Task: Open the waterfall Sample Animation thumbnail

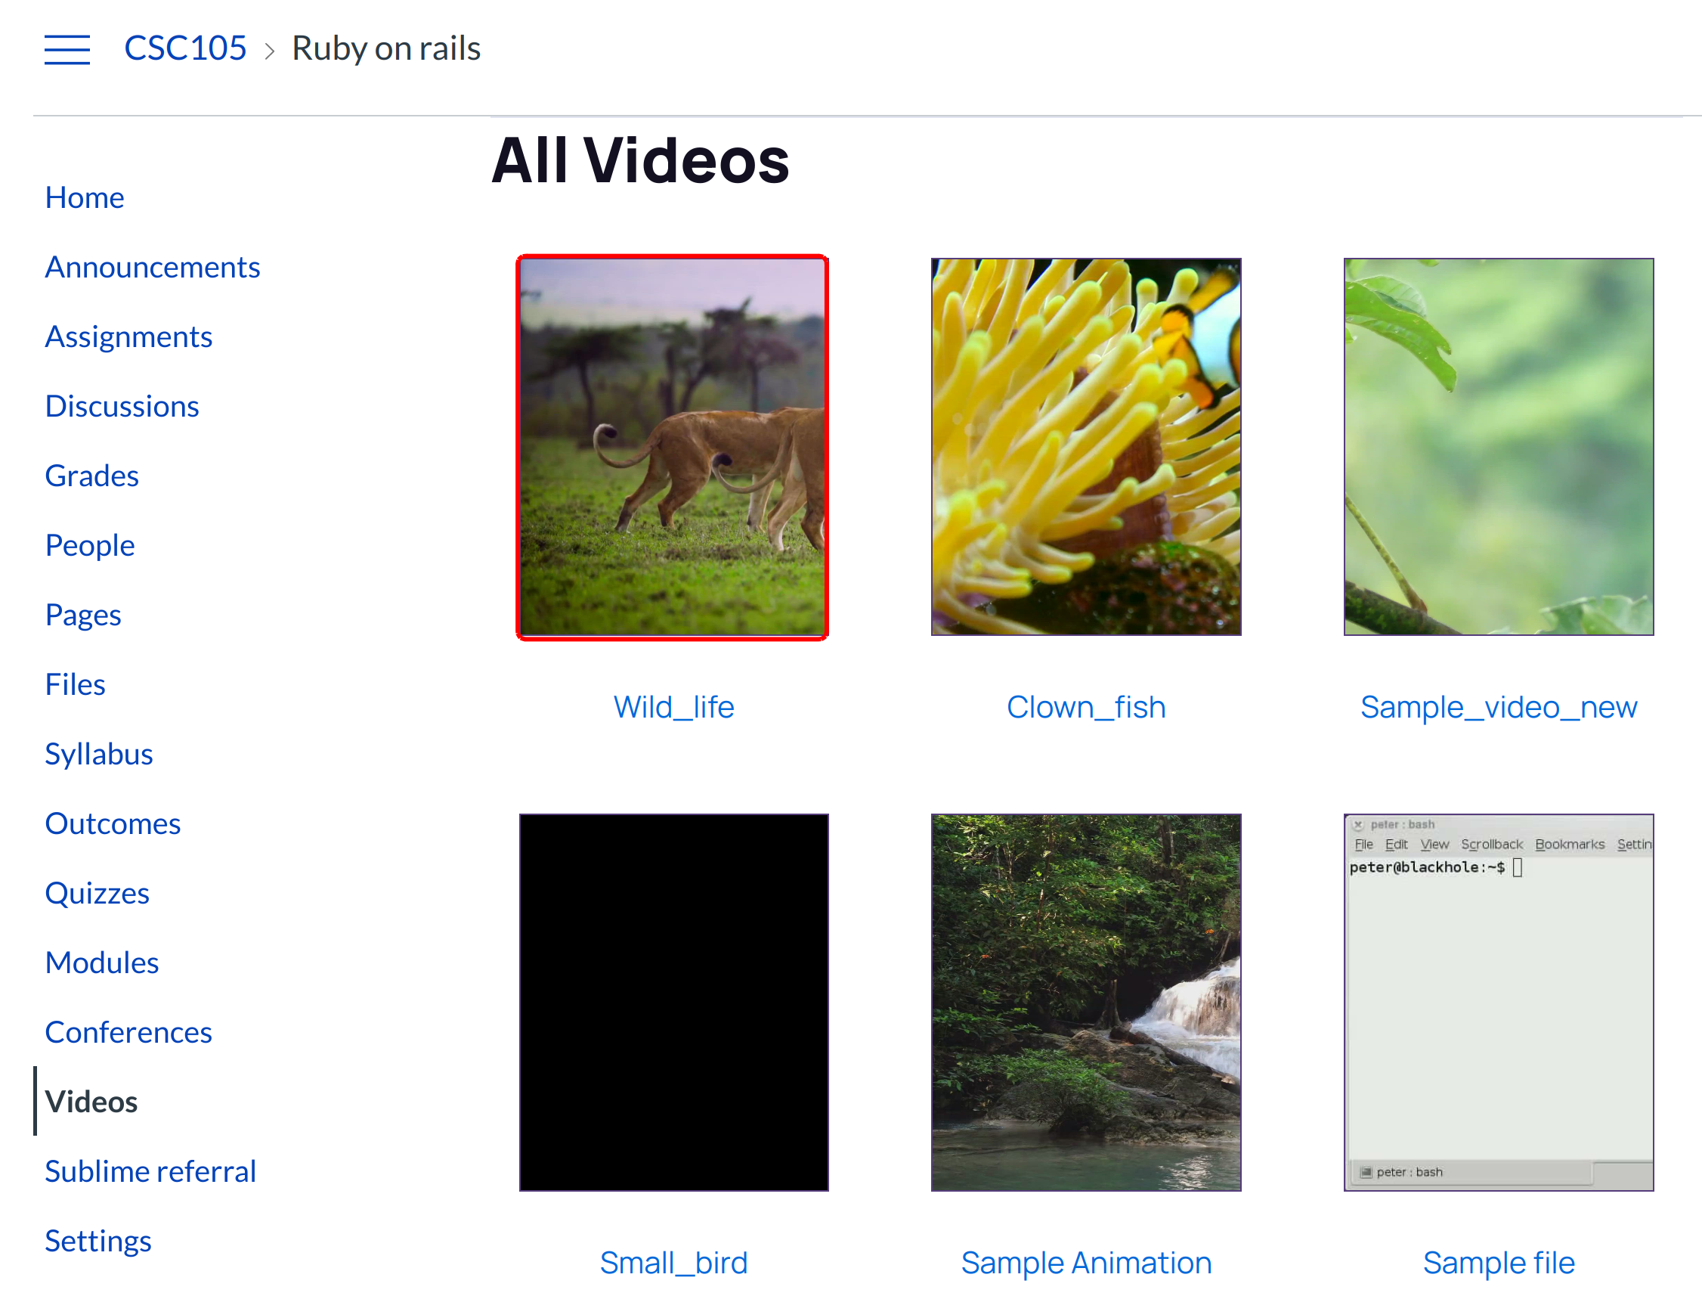Action: (x=1085, y=1002)
